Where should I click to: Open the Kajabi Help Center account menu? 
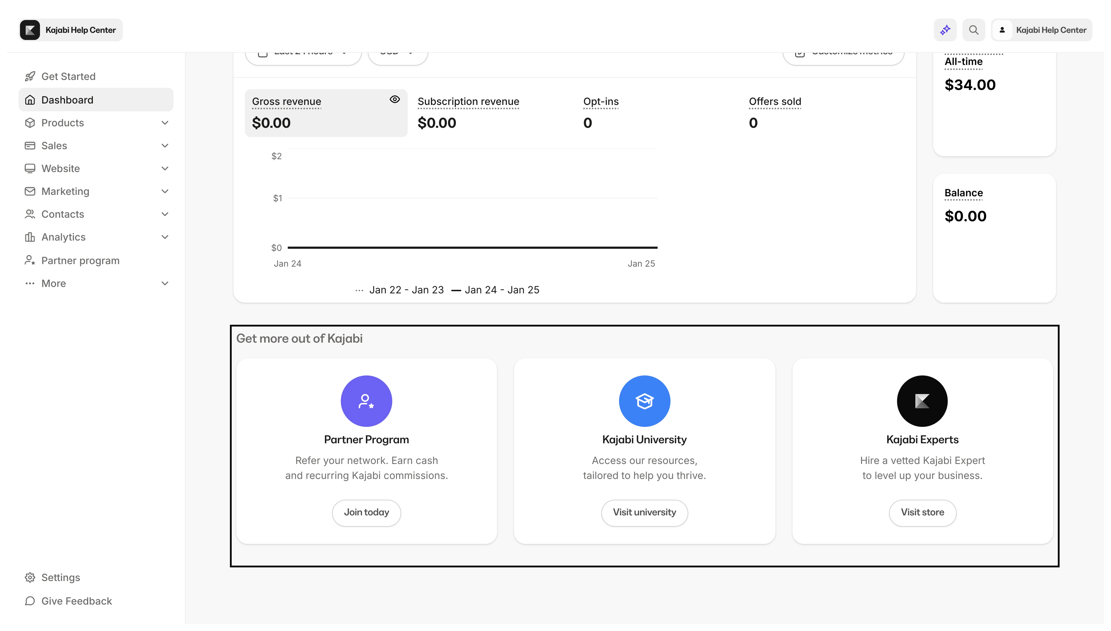[x=1041, y=30]
